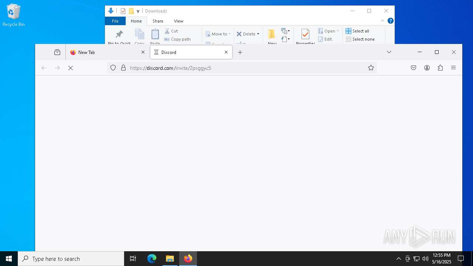
Task: Click Edit in Explorer ribbon
Action: pos(325,39)
